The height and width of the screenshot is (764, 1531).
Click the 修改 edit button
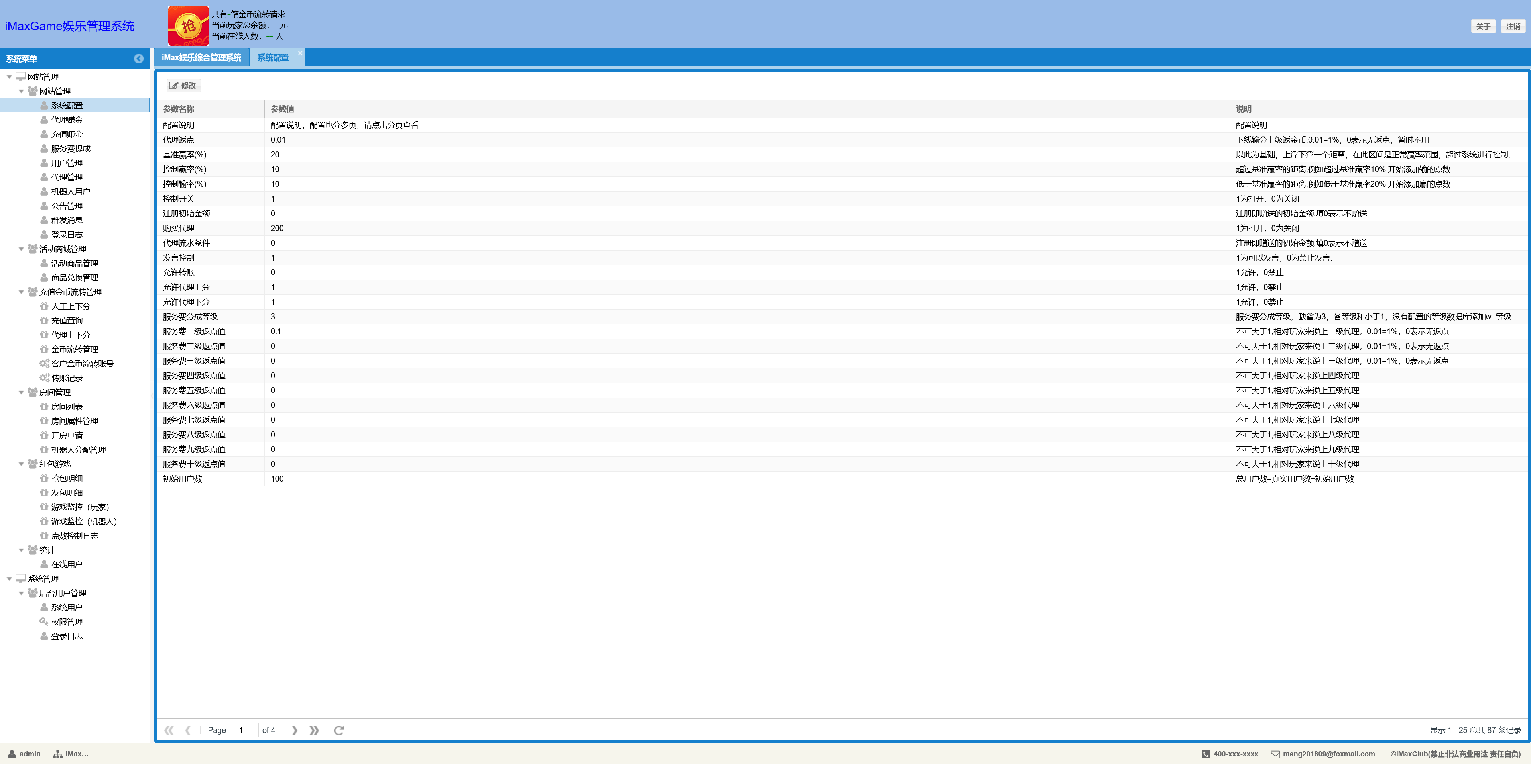(x=183, y=86)
